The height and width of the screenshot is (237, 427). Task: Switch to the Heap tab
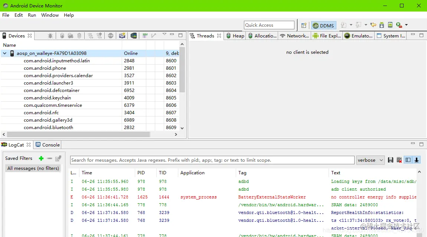click(x=235, y=36)
